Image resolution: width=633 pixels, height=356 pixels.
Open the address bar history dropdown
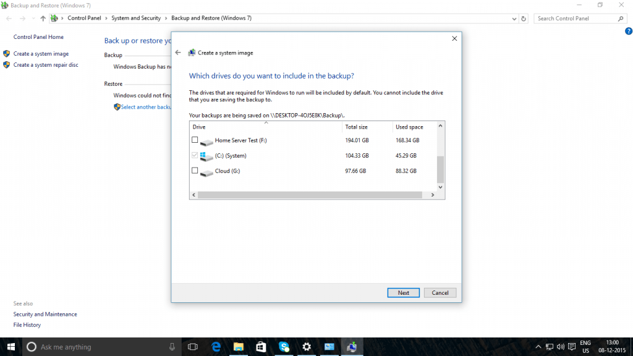click(514, 19)
